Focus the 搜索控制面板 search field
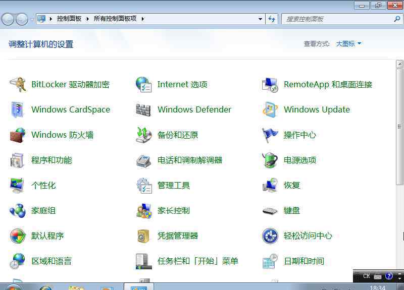Screen dimensions: 404x290 [342, 19]
